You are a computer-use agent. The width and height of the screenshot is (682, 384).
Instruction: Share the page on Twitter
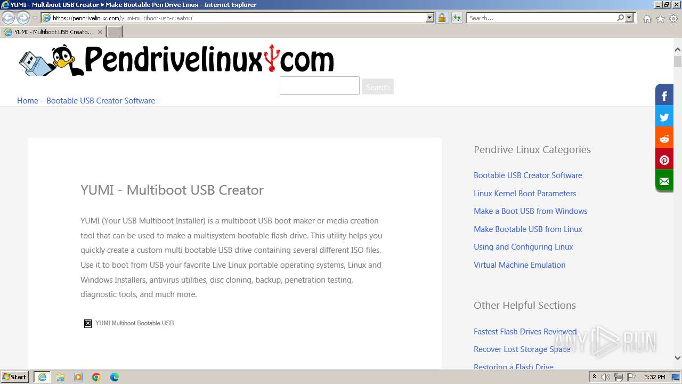click(664, 117)
